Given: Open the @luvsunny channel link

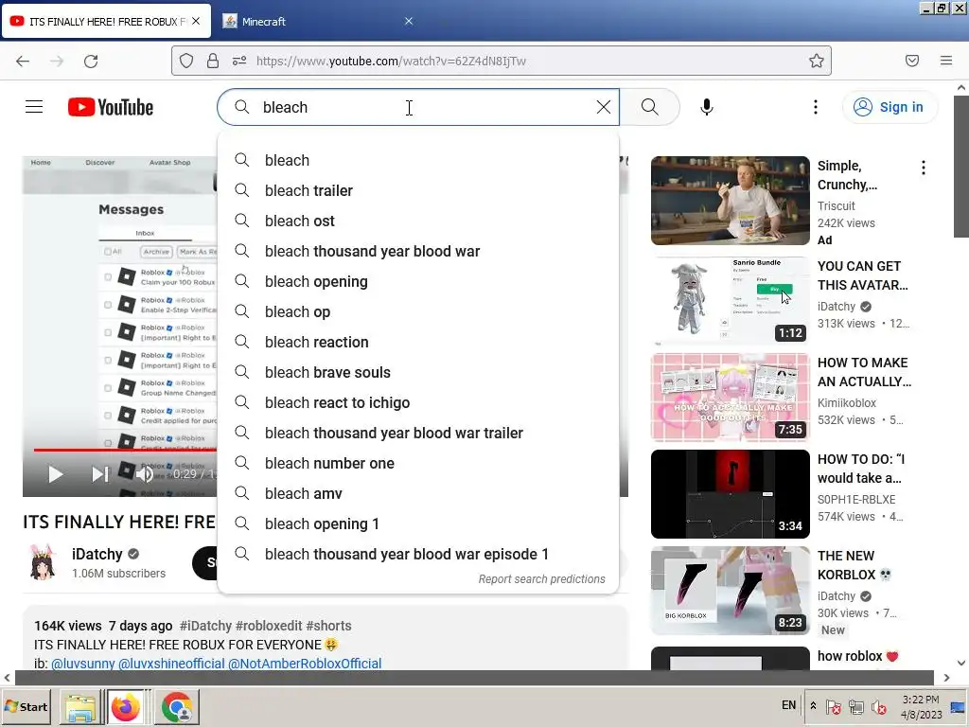Looking at the screenshot, I should 83,664.
